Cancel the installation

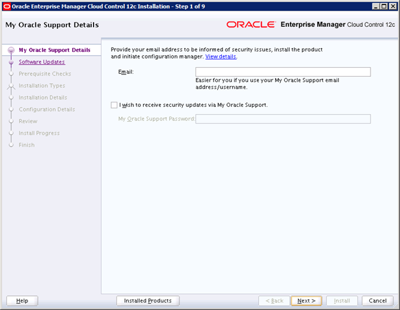coord(378,301)
